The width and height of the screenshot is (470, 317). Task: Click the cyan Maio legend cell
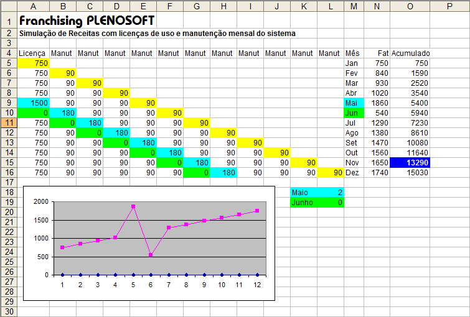click(x=303, y=193)
